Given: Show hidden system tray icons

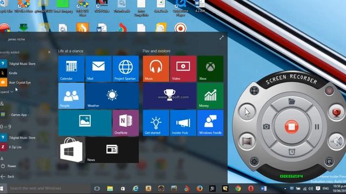Looking at the screenshot, I should [285, 189].
